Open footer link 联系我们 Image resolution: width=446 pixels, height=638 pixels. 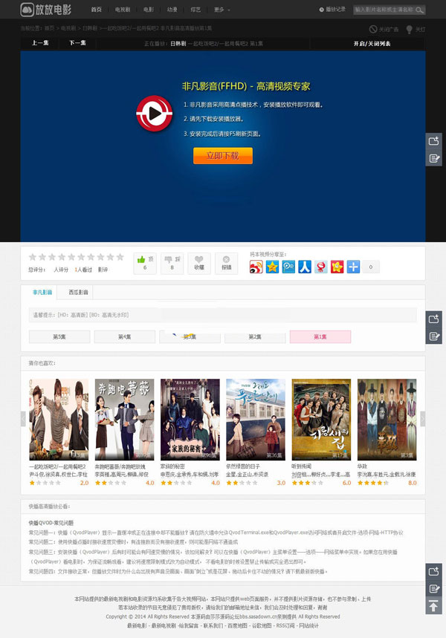(213, 625)
